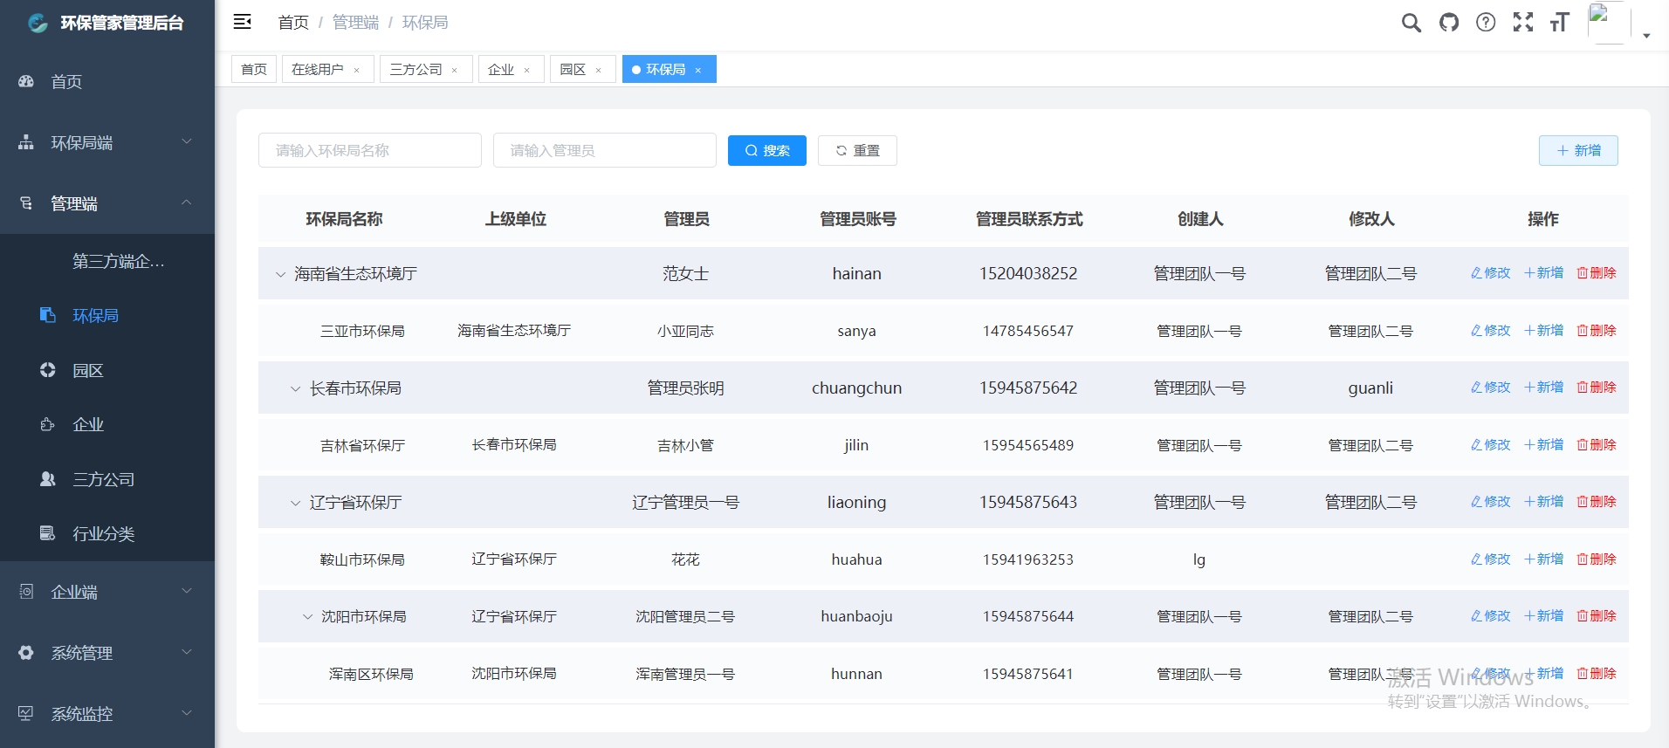Click the 重置 reset button
The width and height of the screenshot is (1669, 748).
coord(857,150)
